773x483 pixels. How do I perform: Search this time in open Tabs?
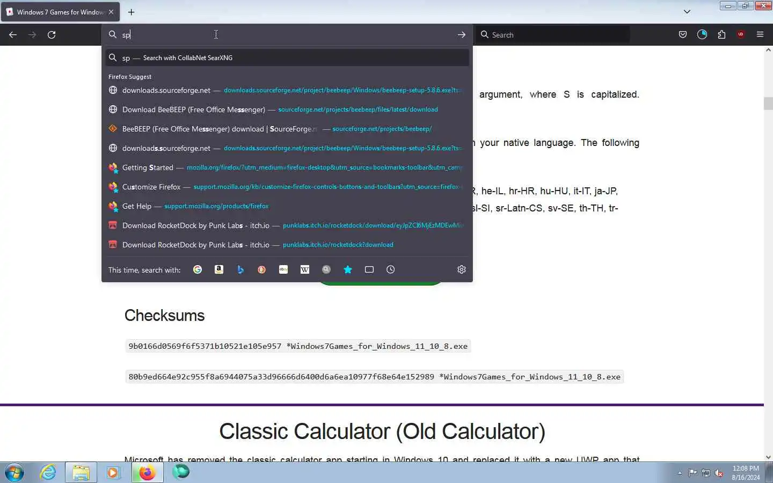[369, 269]
